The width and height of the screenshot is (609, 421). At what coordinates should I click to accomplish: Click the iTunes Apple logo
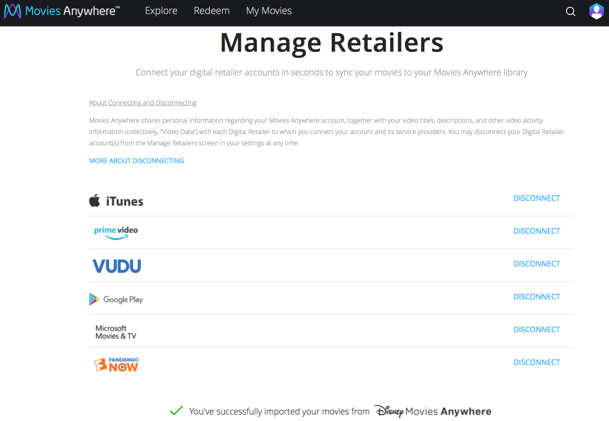pos(95,201)
